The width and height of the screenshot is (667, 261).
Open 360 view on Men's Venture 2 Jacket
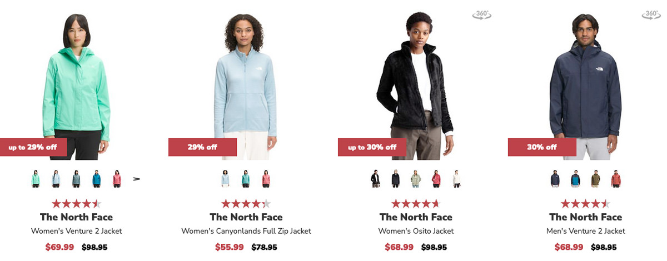[651, 15]
